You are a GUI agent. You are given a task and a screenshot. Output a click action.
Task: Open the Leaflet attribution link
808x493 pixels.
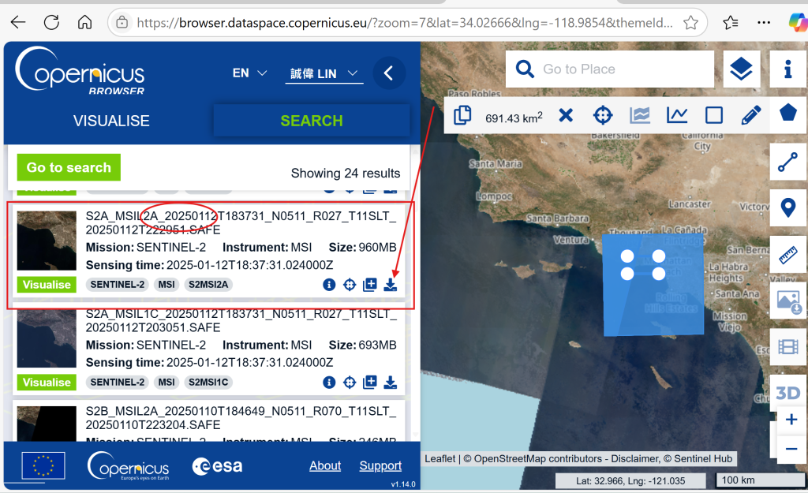440,458
